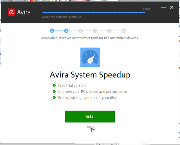180x145 pixels.
Task: Click checkmark beside 'Free trial version'
Action: pos(54,85)
